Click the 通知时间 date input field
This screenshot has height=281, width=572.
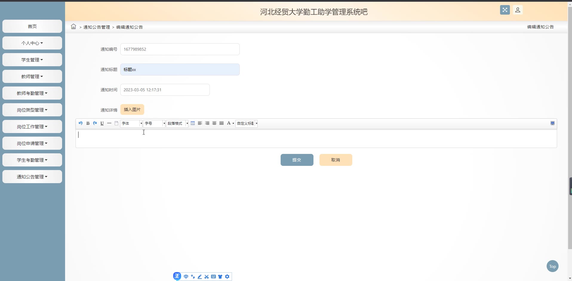165,90
